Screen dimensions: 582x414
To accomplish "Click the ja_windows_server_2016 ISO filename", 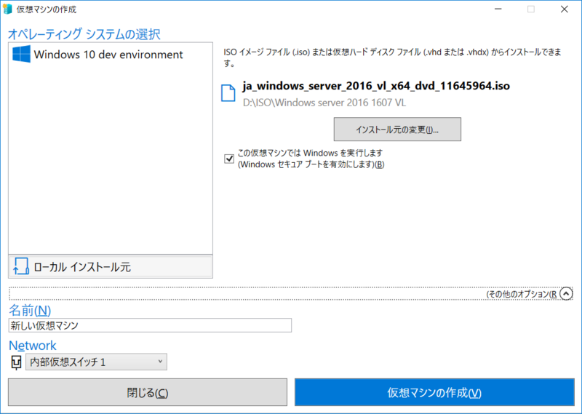I will [x=376, y=86].
